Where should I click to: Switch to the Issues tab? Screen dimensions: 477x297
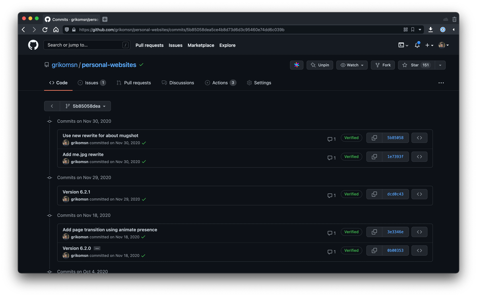(x=92, y=83)
